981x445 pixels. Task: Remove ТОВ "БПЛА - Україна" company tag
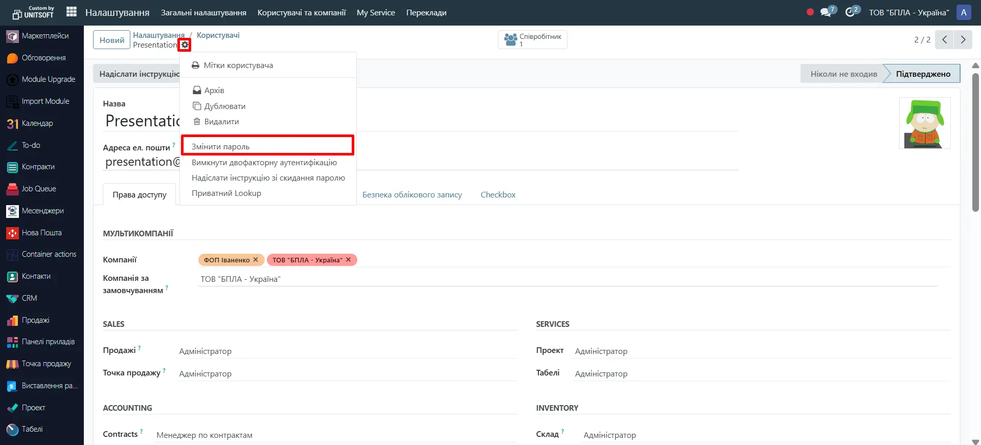tap(348, 260)
